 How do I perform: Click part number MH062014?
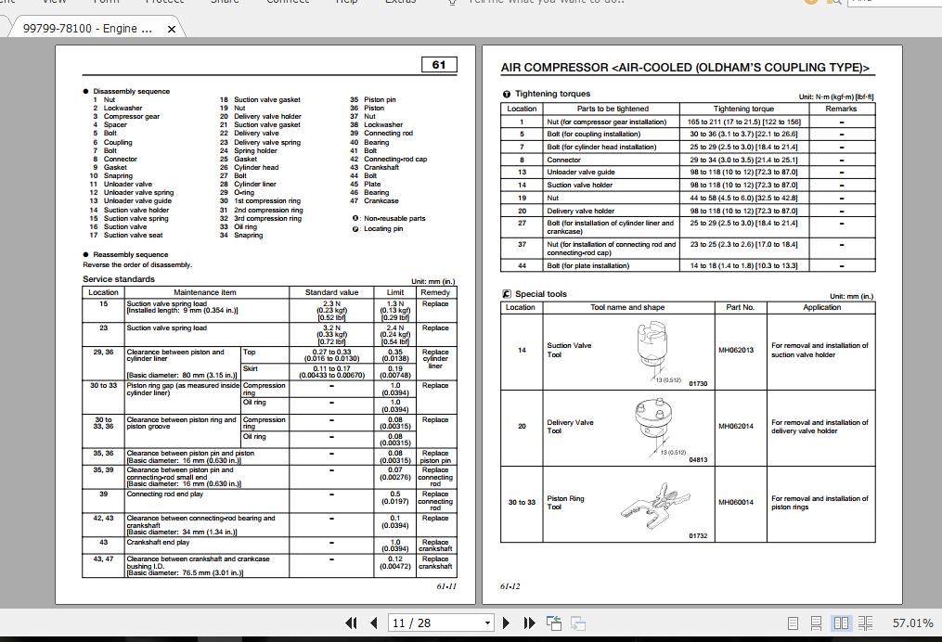pyautogui.click(x=736, y=427)
